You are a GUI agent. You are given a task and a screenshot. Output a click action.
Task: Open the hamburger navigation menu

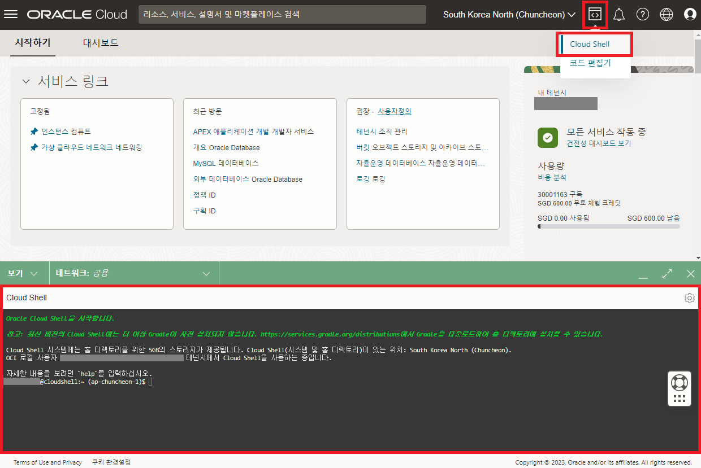(x=11, y=14)
